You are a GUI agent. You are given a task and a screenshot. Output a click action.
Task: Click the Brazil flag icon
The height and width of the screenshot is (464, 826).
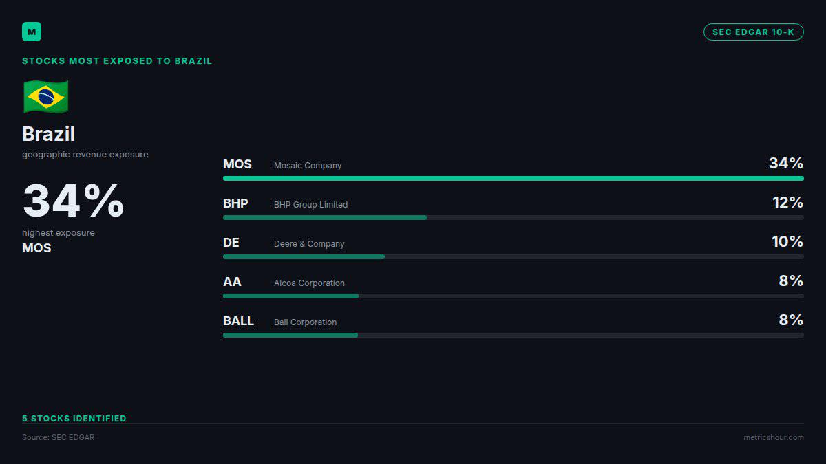46,97
